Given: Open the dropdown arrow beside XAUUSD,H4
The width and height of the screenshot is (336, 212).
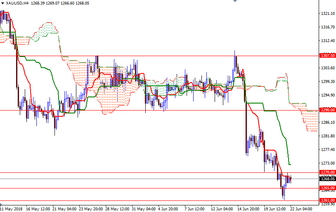Looking at the screenshot, I should (x=2, y=3).
